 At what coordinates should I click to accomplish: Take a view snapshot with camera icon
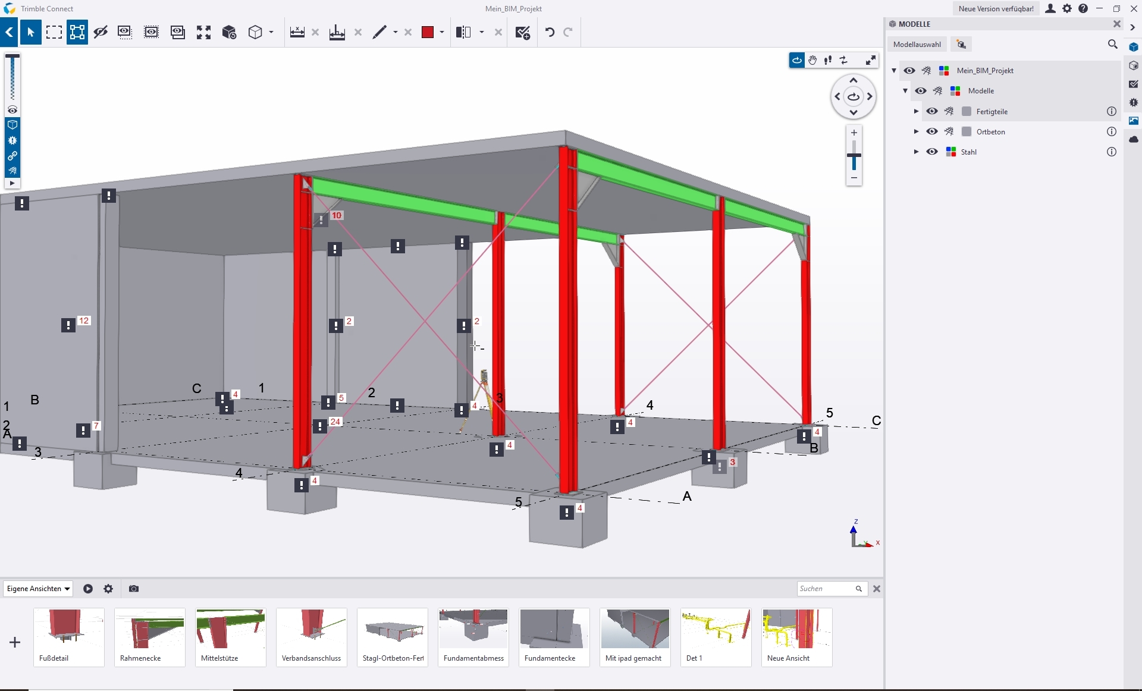134,589
